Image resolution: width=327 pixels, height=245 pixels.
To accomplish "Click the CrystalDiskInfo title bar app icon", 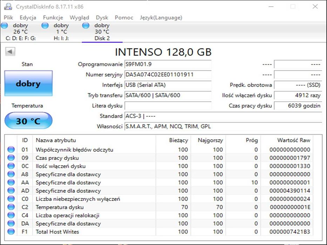I will pyautogui.click(x=8, y=6).
